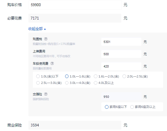Click the 上牌费用 label
The width and height of the screenshot is (167, 131).
click(x=39, y=51)
